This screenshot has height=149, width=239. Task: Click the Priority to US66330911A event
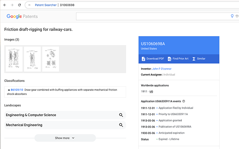click(x=173, y=114)
